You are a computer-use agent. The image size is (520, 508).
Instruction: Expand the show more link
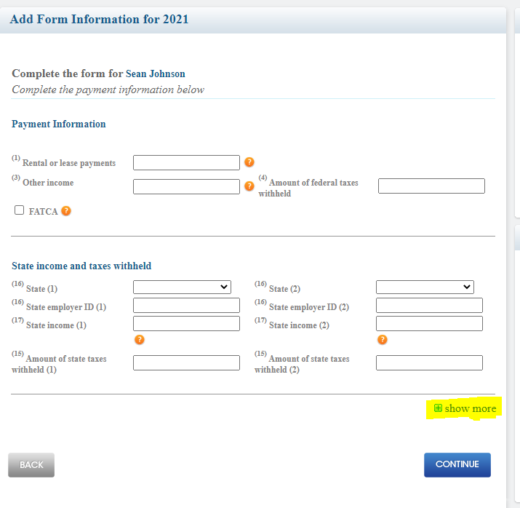pyautogui.click(x=470, y=408)
